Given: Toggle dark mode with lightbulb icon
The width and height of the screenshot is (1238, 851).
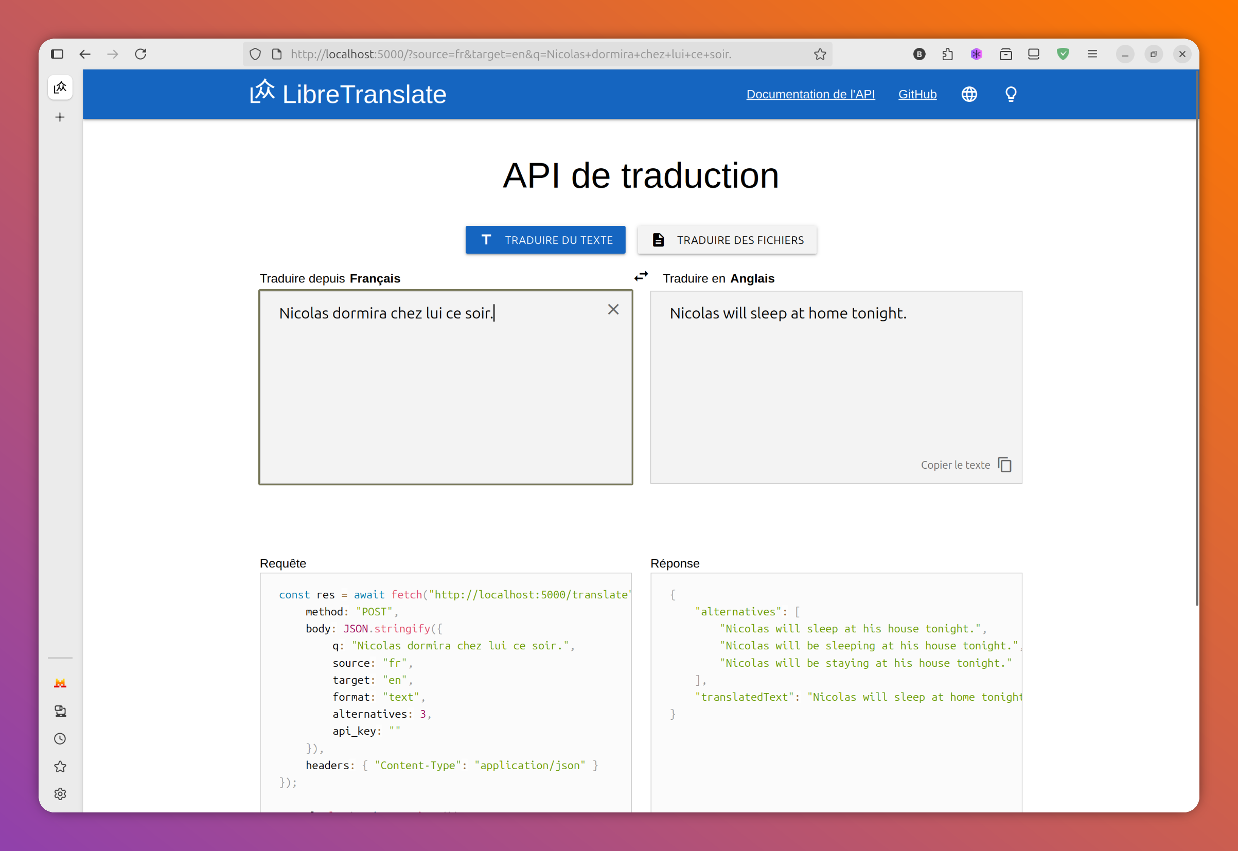Looking at the screenshot, I should click(x=1011, y=94).
